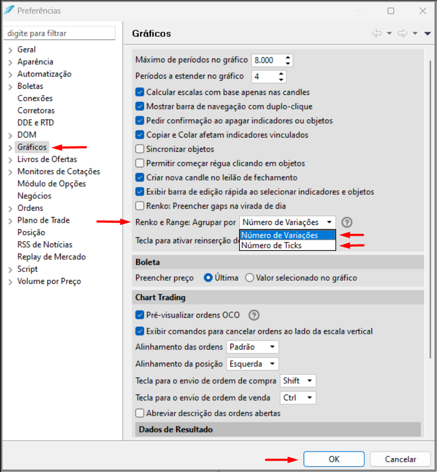Open the Renko e Range Agrupar por dropdown

pos(287,222)
